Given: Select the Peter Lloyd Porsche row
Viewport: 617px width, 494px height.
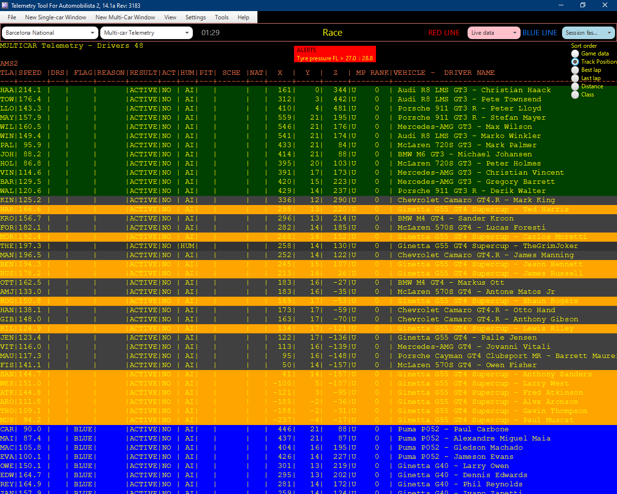Looking at the screenshot, I should 308,109.
